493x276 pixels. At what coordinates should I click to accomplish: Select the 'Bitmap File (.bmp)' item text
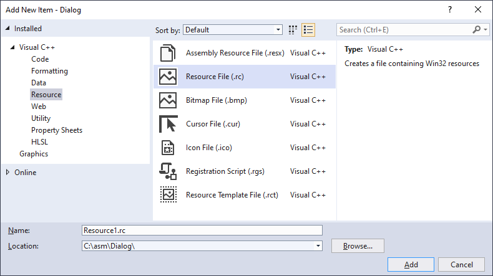[x=217, y=100]
